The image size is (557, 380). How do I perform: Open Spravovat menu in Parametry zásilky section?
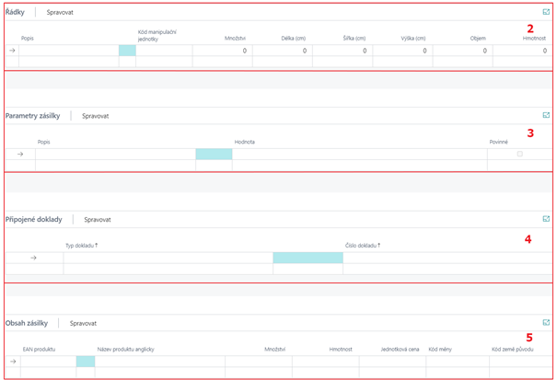95,117
